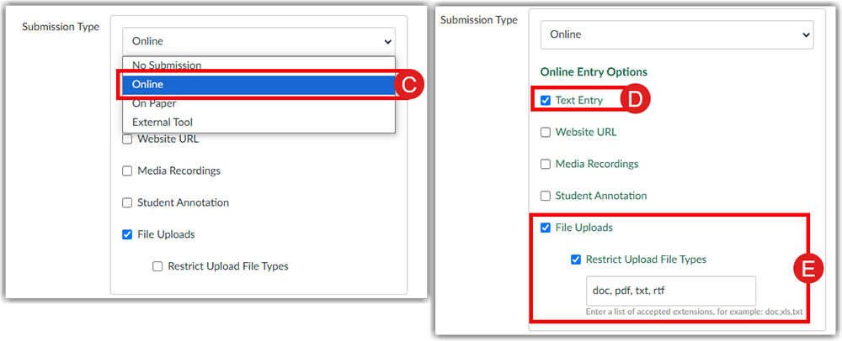Collapse the open Submission Type dropdown in left panel
This screenshot has width=842, height=341.
tap(258, 41)
